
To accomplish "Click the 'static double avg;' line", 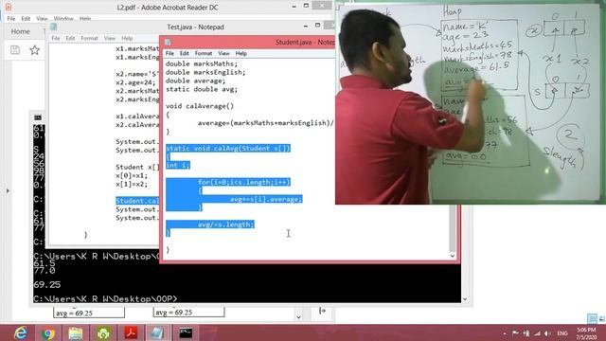I will (202, 89).
